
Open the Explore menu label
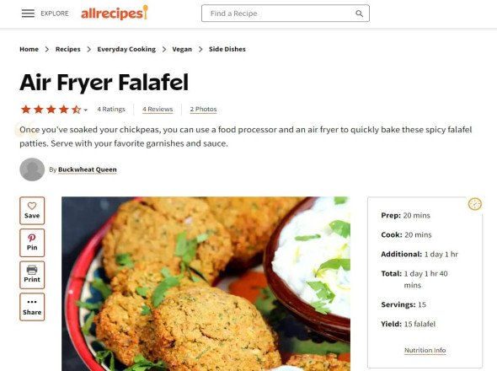point(55,13)
